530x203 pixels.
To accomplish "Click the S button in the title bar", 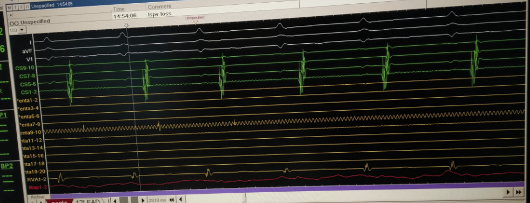I will click(x=21, y=7).
